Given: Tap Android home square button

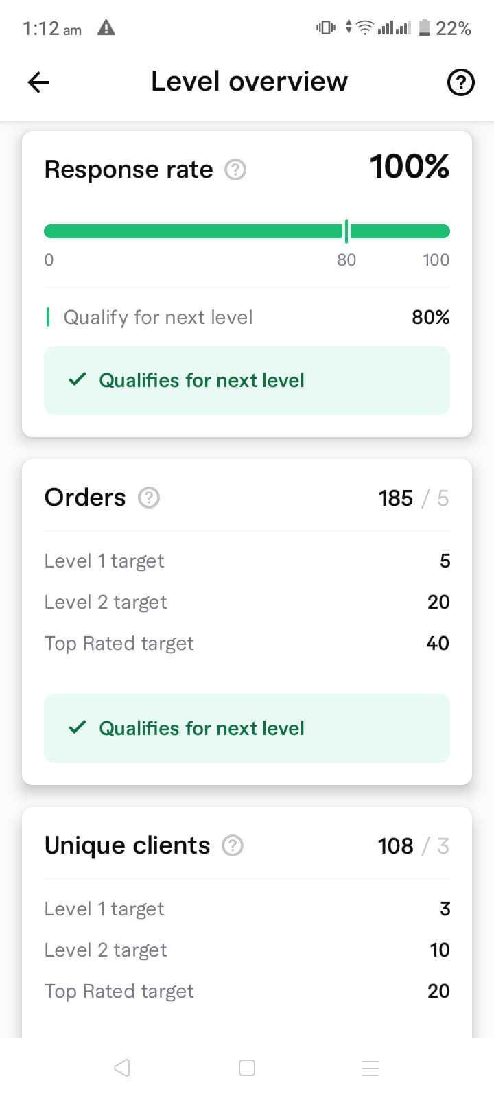Looking at the screenshot, I should coord(247,1068).
